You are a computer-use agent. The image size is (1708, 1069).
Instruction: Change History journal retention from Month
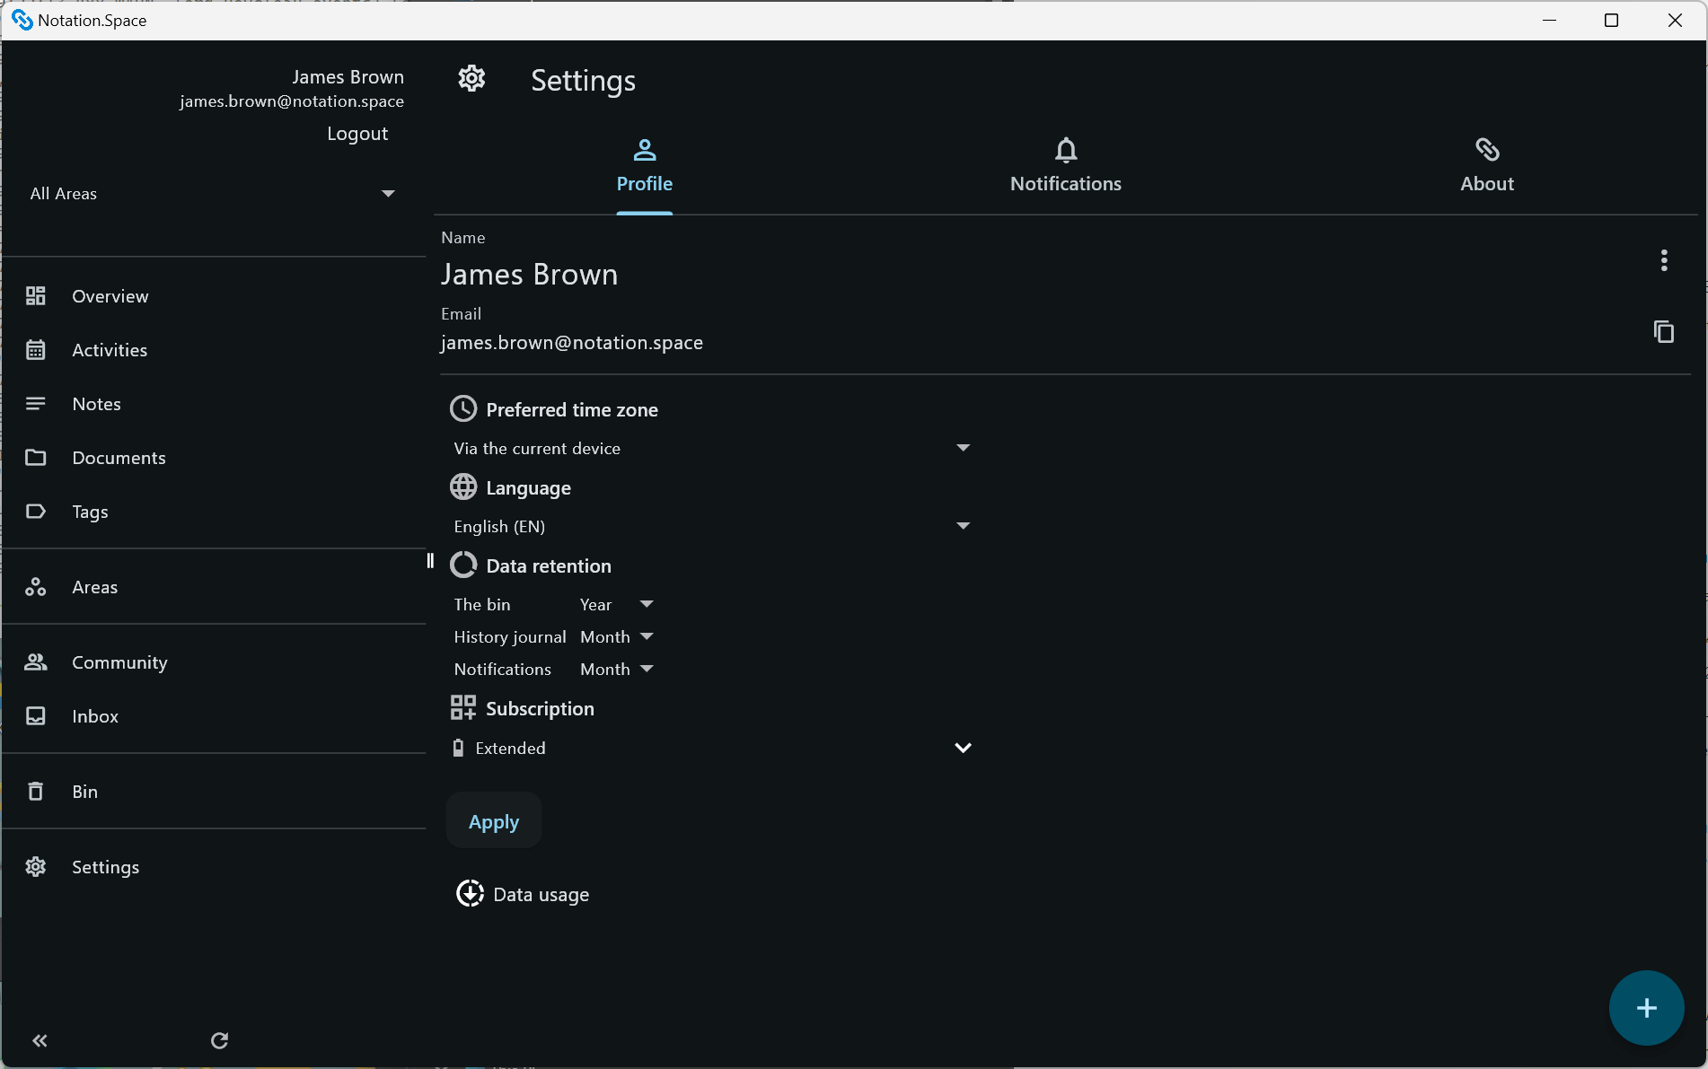coord(647,635)
